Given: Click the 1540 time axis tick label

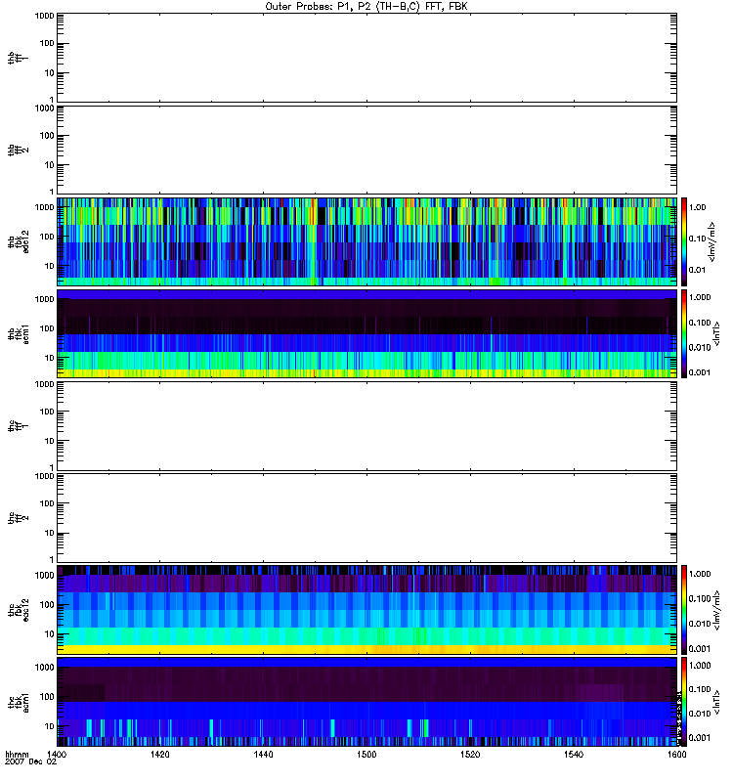Looking at the screenshot, I should point(572,756).
